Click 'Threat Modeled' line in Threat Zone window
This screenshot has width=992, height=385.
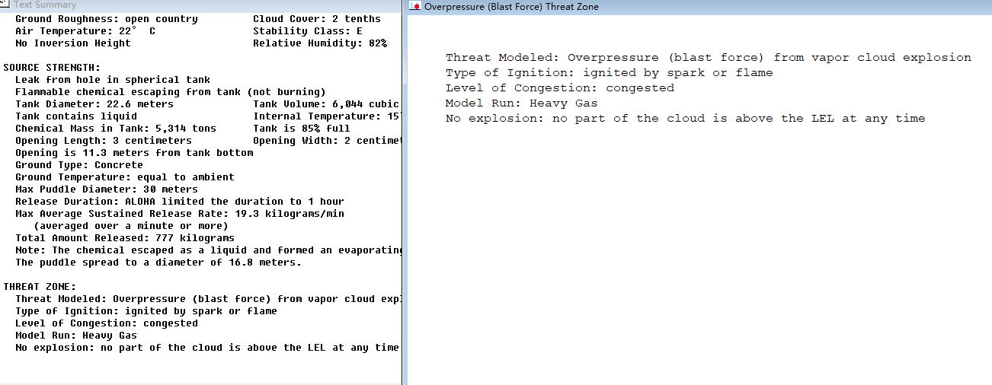coord(709,58)
